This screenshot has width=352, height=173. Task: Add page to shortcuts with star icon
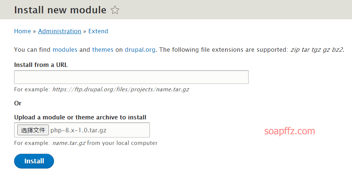[115, 10]
